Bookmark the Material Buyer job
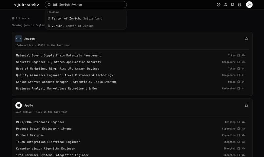 click(238, 55)
